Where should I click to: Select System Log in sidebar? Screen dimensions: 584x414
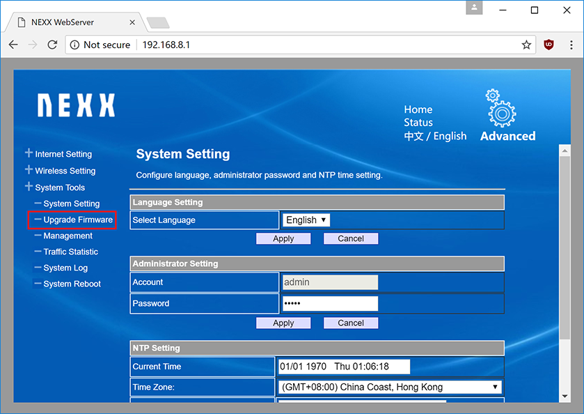(65, 268)
